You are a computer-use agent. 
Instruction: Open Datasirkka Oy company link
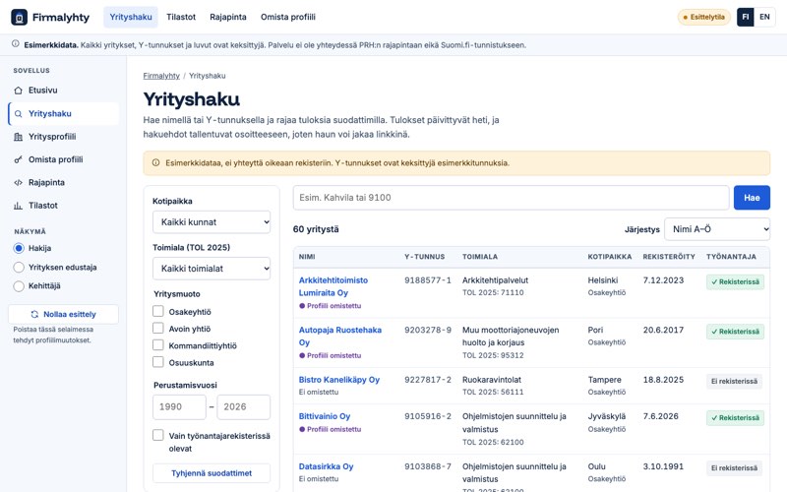326,466
